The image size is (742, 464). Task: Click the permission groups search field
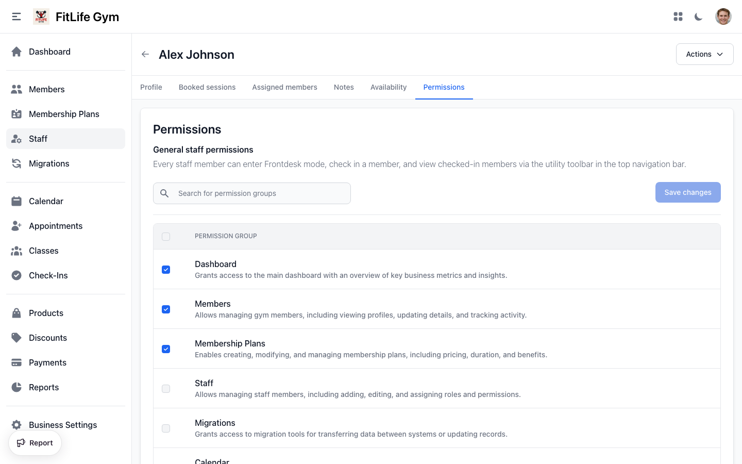click(x=251, y=193)
